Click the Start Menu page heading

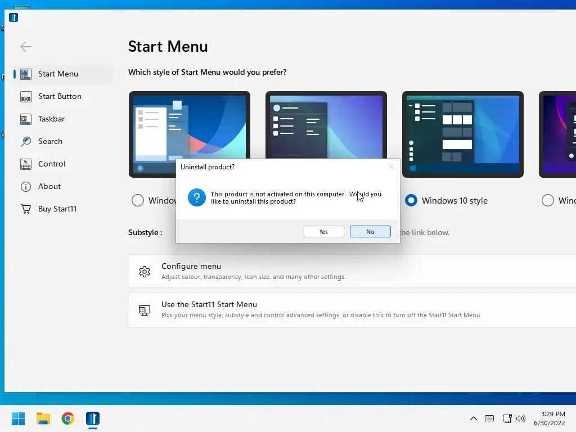[x=168, y=47]
